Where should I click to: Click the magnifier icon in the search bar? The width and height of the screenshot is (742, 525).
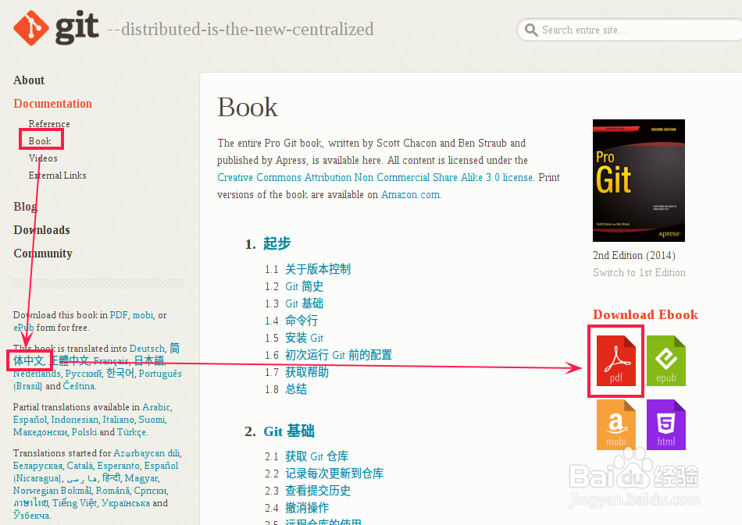coord(531,29)
